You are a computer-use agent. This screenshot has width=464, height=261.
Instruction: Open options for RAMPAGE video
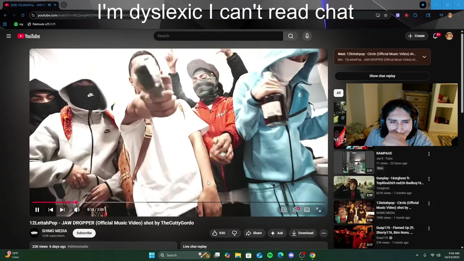tap(429, 154)
